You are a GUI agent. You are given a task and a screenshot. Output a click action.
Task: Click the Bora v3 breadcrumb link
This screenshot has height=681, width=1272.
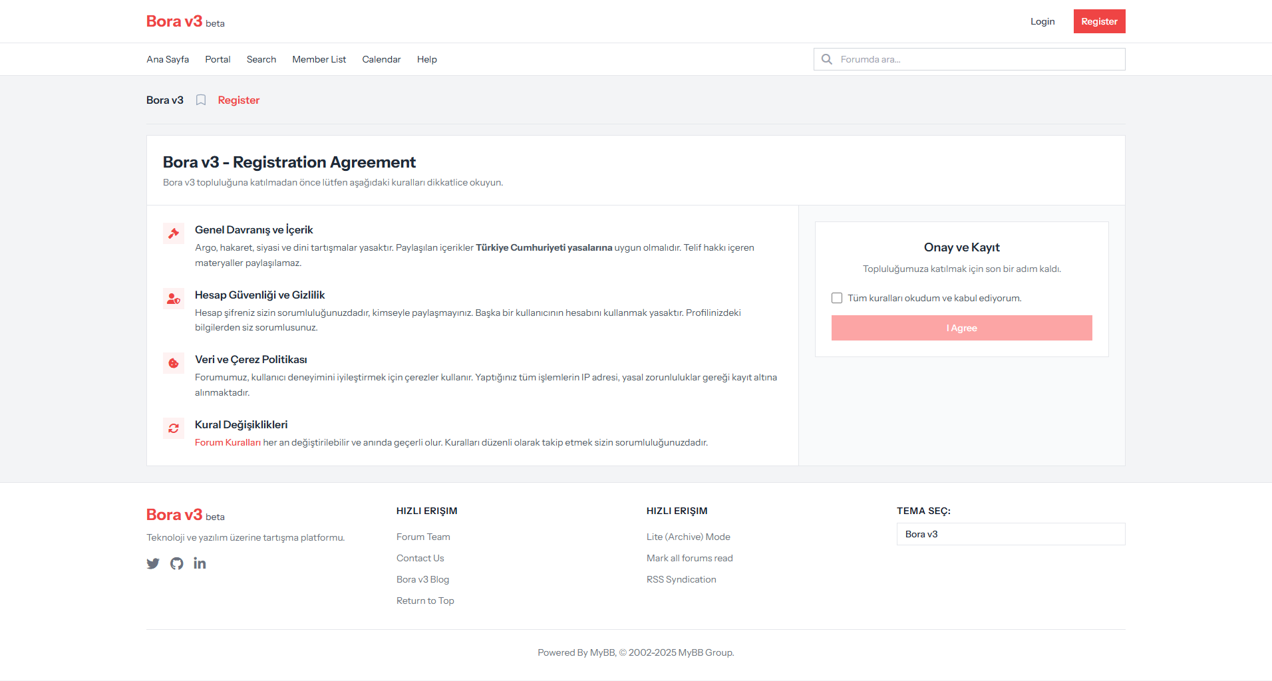(165, 100)
